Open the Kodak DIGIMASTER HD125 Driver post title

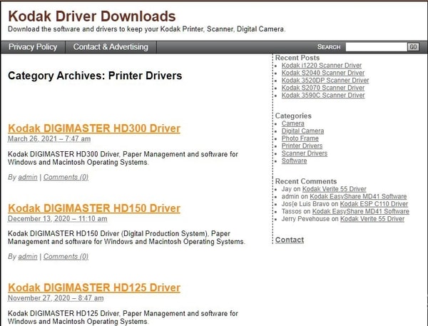pyautogui.click(x=94, y=287)
